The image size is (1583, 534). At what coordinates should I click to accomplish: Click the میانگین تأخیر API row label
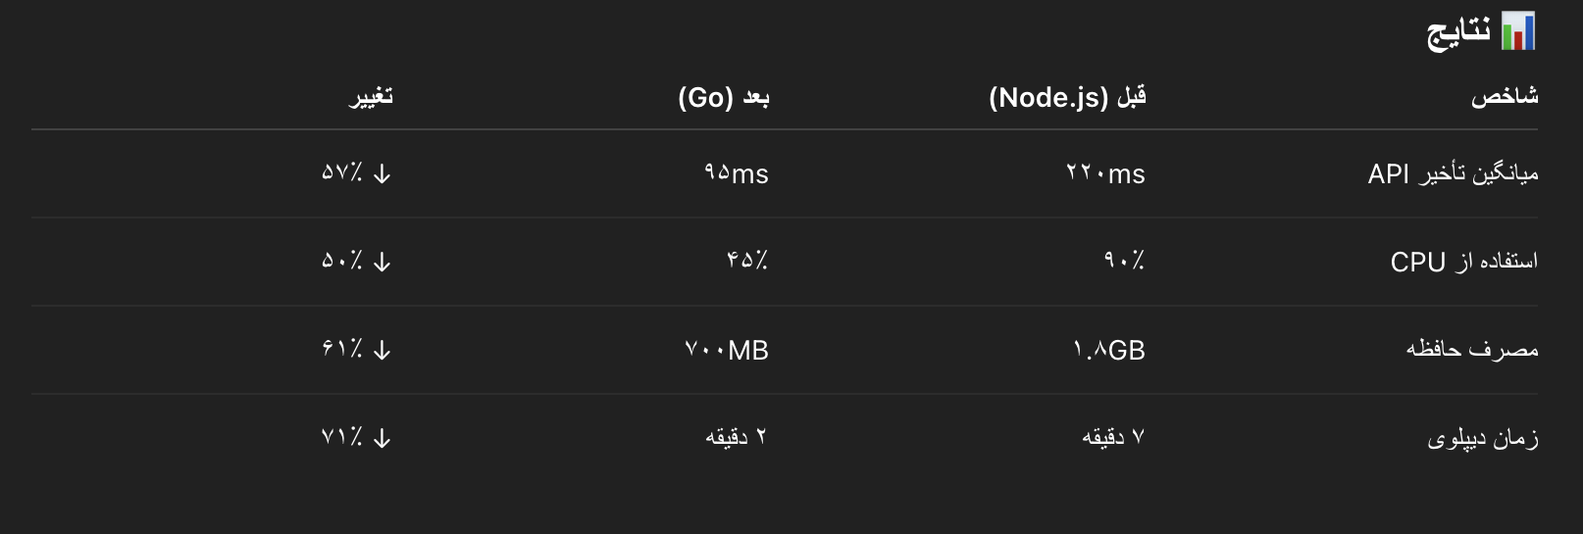point(1453,174)
